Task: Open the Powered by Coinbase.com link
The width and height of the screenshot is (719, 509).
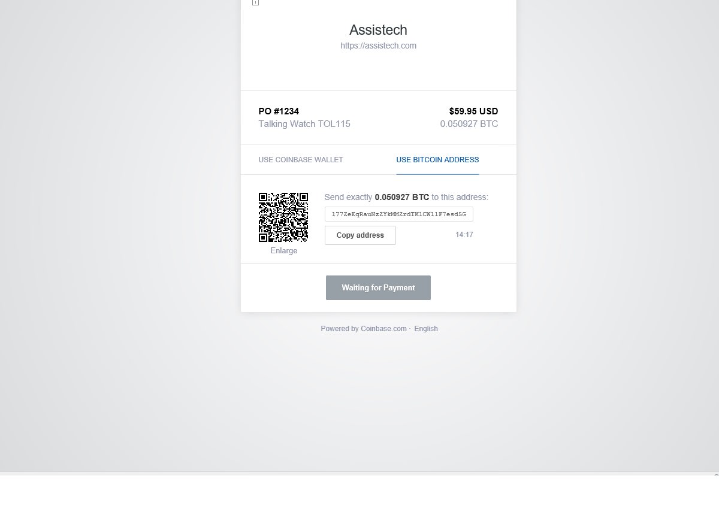Action: pyautogui.click(x=364, y=329)
